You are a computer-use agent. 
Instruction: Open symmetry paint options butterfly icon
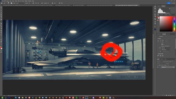tap(62, 3)
